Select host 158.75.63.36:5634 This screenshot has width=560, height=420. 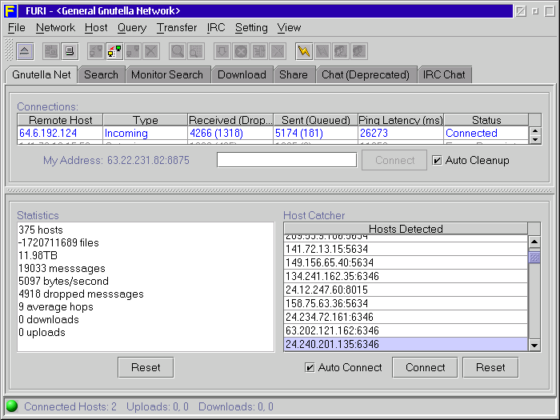tap(406, 303)
